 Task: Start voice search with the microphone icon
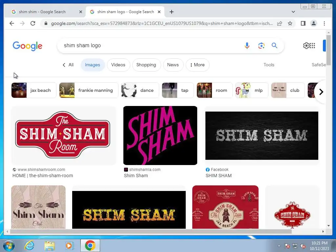(247, 45)
